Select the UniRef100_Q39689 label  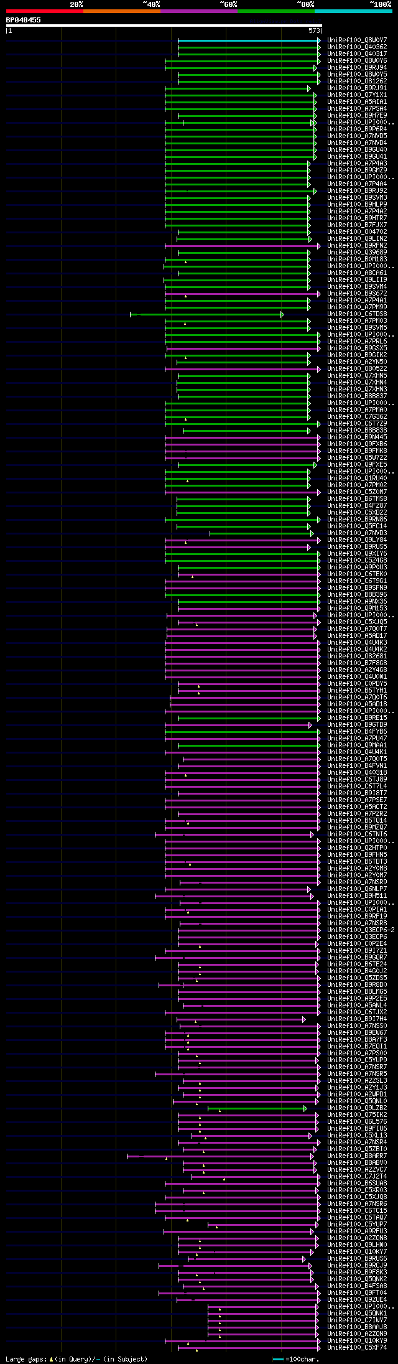click(357, 253)
